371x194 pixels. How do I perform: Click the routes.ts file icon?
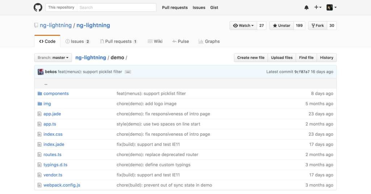coord(39,155)
